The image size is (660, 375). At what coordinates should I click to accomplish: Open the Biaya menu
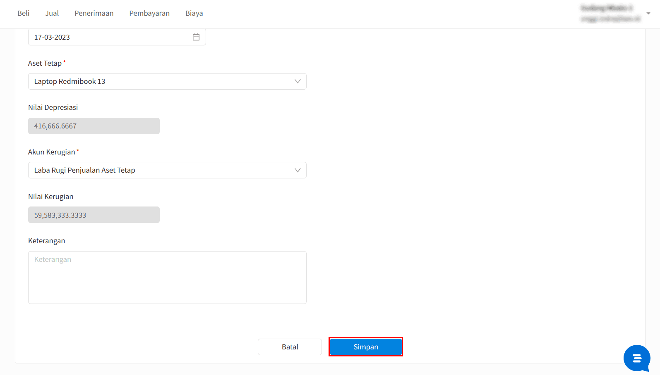[194, 13]
